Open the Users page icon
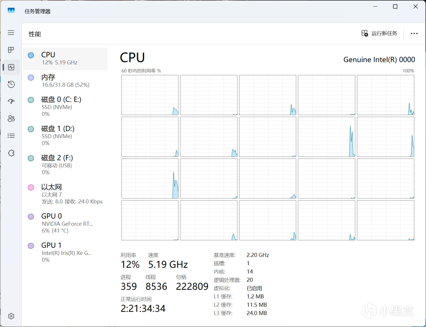The width and height of the screenshot is (426, 327). coord(11,119)
